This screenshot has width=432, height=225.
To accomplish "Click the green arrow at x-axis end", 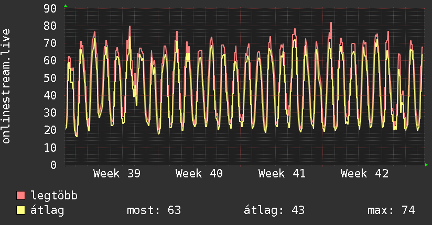I will (426, 165).
